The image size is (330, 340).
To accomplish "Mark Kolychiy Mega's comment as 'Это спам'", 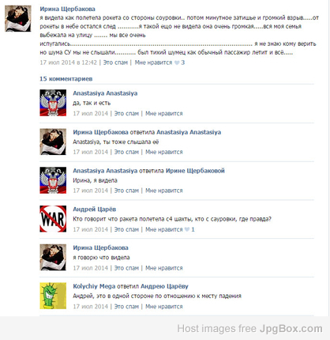I will coord(126,307).
